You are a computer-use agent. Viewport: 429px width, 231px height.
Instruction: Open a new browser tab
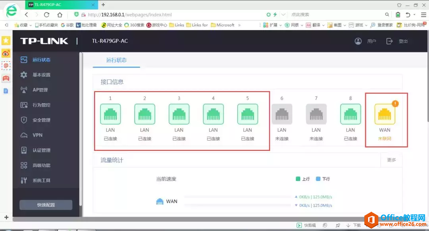click(103, 5)
